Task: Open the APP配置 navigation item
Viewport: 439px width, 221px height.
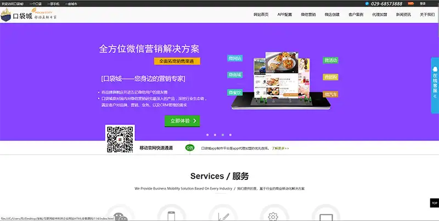Action: (285, 14)
